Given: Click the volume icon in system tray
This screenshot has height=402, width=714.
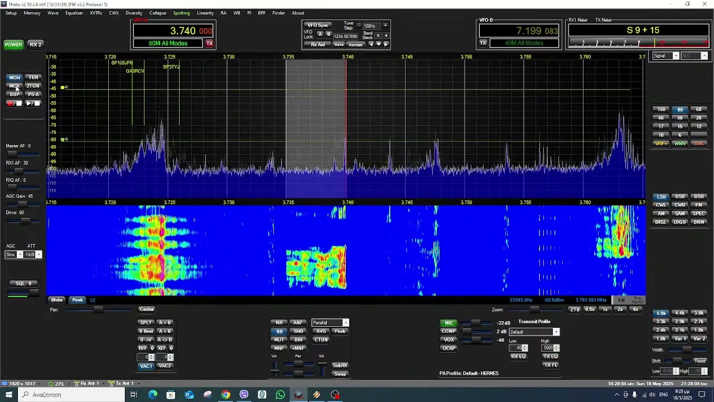Looking at the screenshot, I should [653, 395].
